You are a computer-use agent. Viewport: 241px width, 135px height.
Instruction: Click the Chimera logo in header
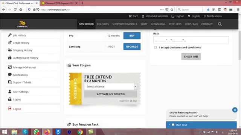(x=22, y=24)
